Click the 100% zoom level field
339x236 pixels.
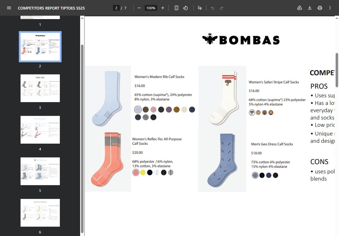[151, 8]
